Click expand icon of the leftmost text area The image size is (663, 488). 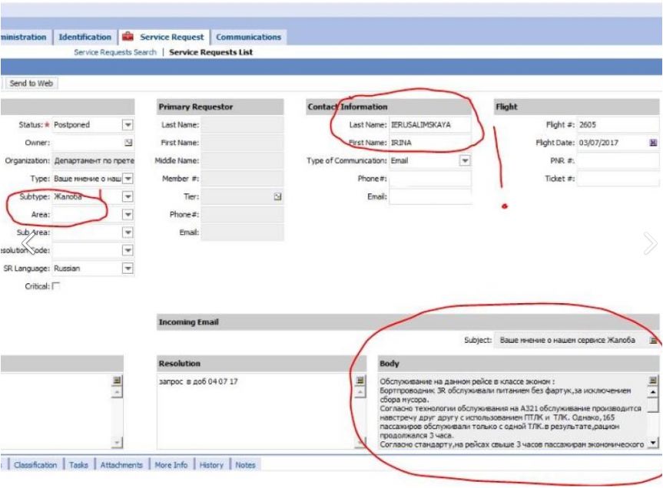pos(117,380)
